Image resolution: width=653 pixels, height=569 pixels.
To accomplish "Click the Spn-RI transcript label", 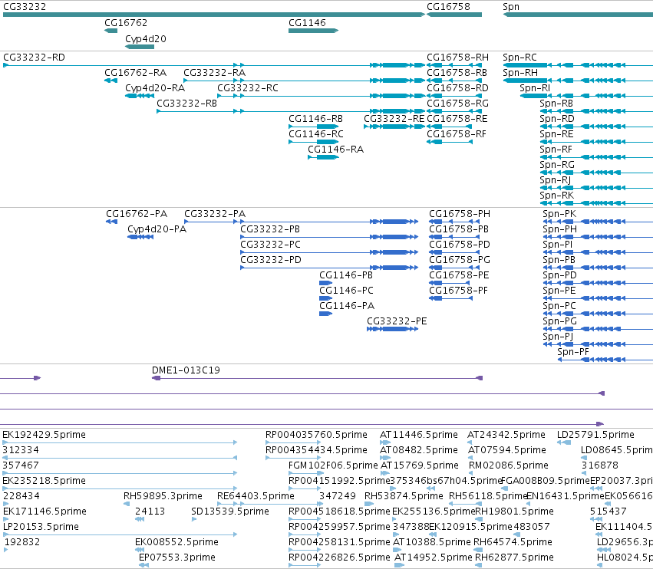I will point(535,88).
